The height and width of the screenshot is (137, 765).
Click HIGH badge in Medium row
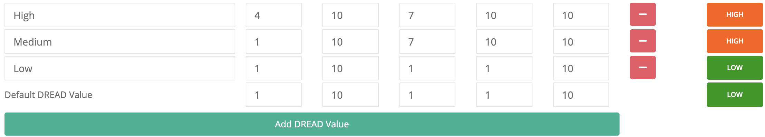coord(735,41)
